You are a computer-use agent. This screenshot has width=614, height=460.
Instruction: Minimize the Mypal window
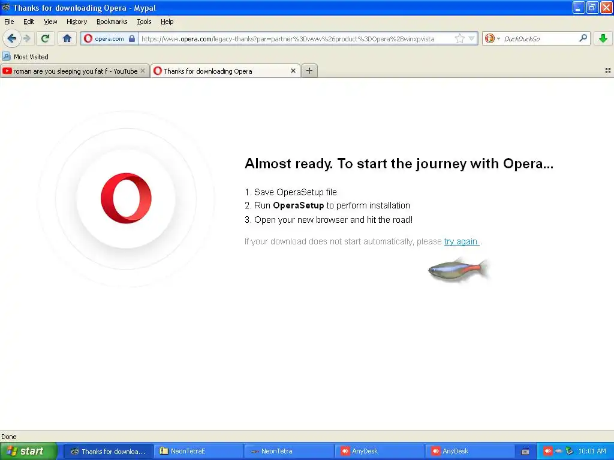[579, 7]
